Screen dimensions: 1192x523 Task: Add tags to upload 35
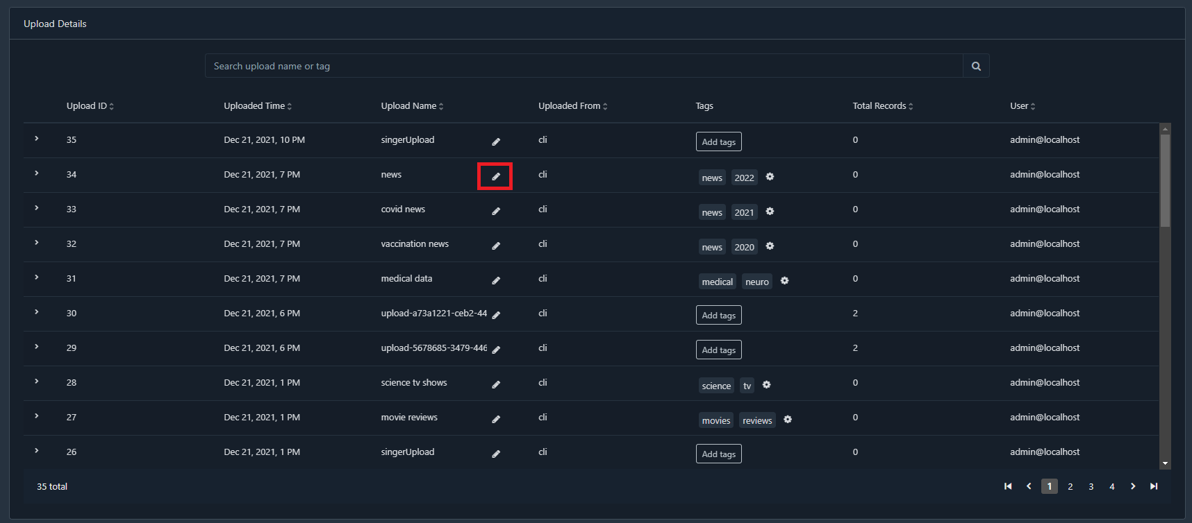(719, 142)
